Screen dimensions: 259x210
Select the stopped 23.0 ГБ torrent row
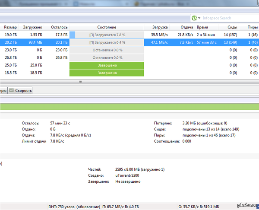[106, 50]
